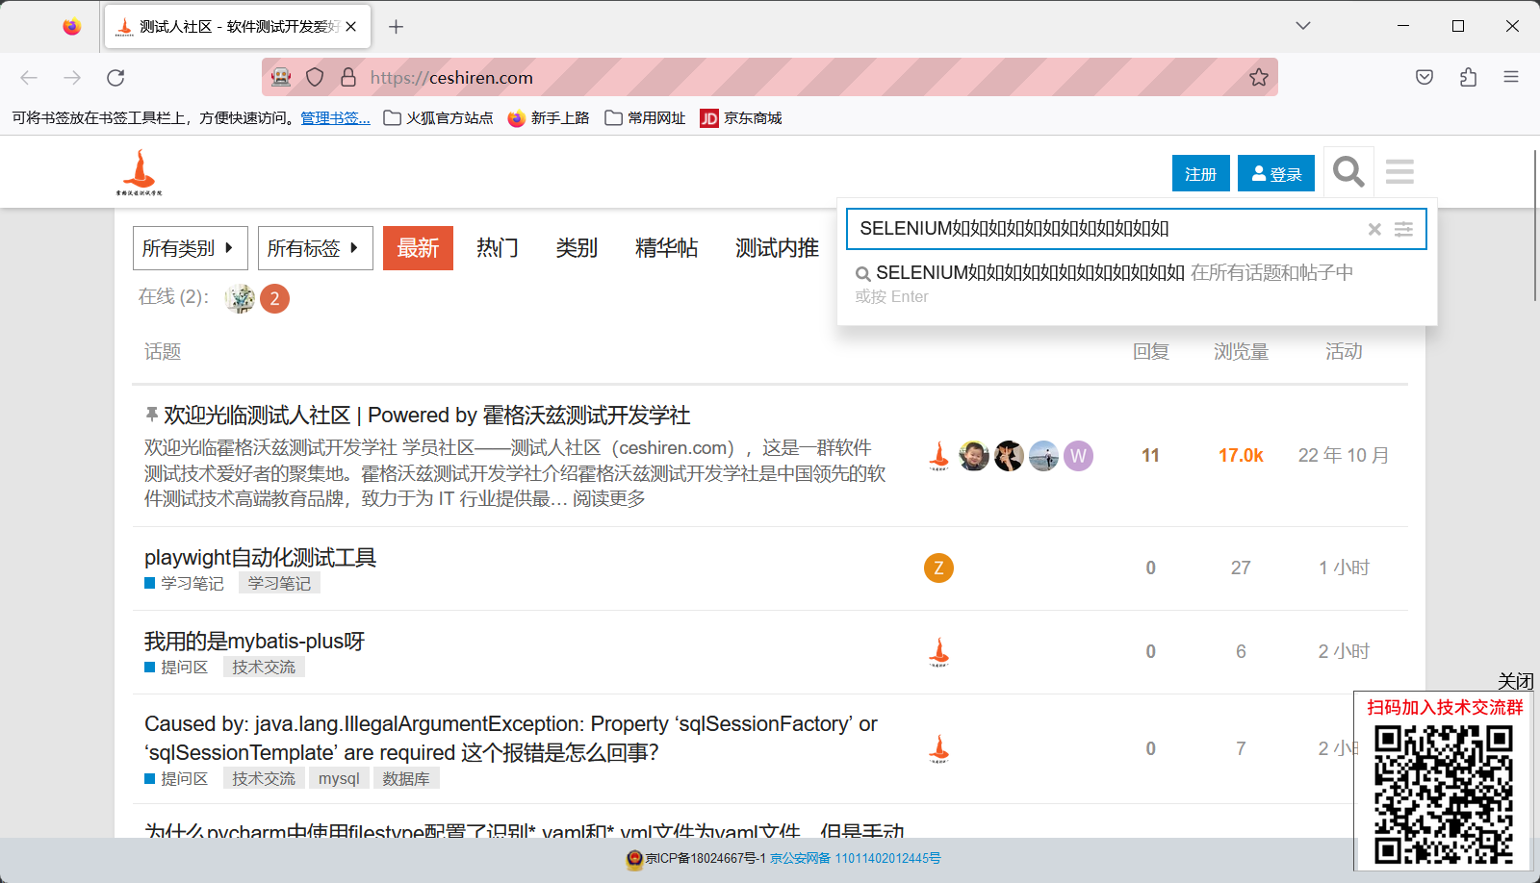Viewport: 1540px width, 883px height.
Task: Click page vertical scrollbar
Action: tap(1535, 227)
